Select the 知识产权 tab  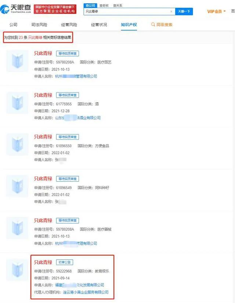coord(129,25)
